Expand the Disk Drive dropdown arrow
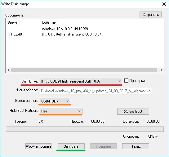 pos(119,81)
